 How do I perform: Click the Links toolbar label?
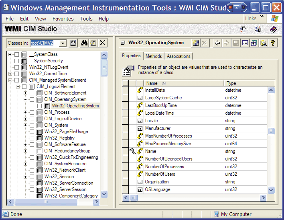point(251,19)
